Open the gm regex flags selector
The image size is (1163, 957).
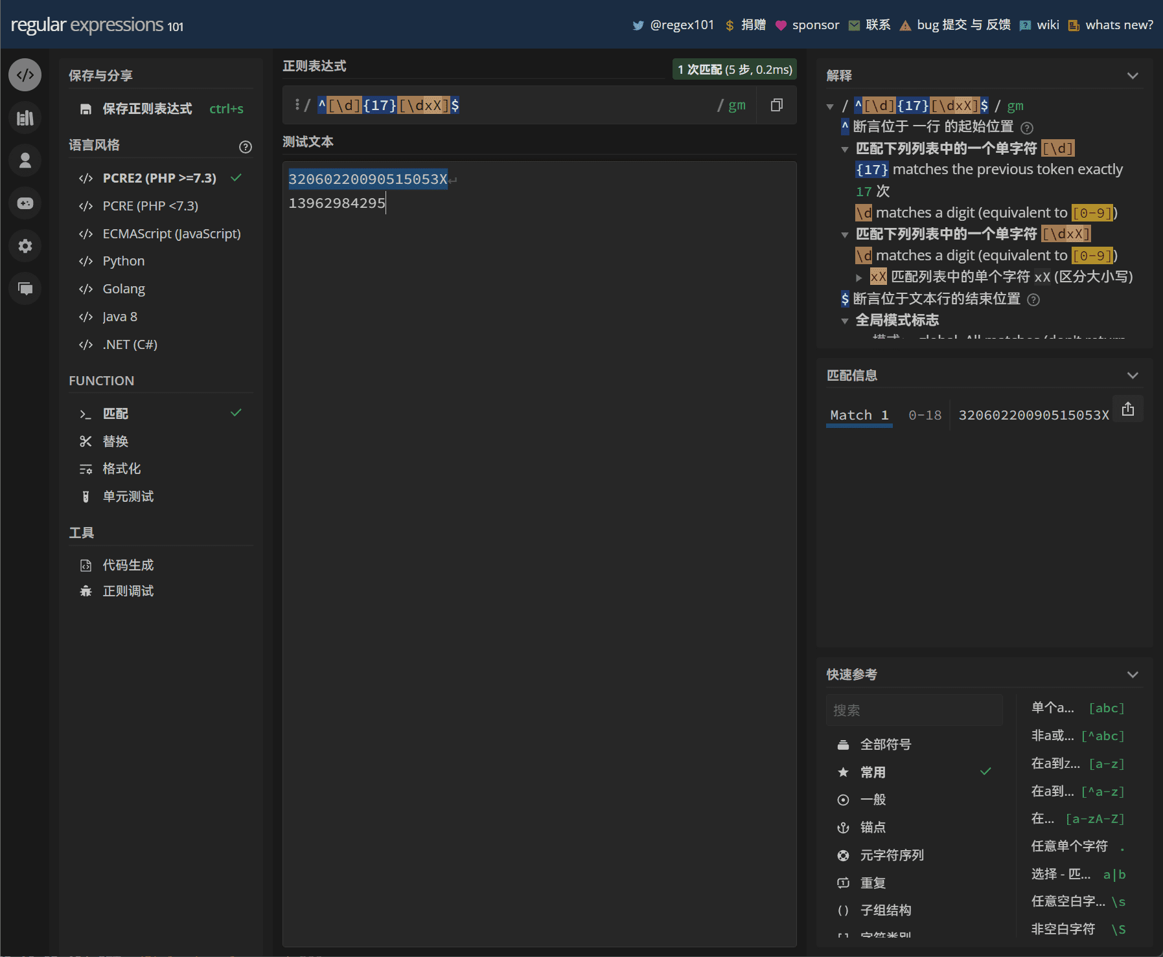point(736,106)
